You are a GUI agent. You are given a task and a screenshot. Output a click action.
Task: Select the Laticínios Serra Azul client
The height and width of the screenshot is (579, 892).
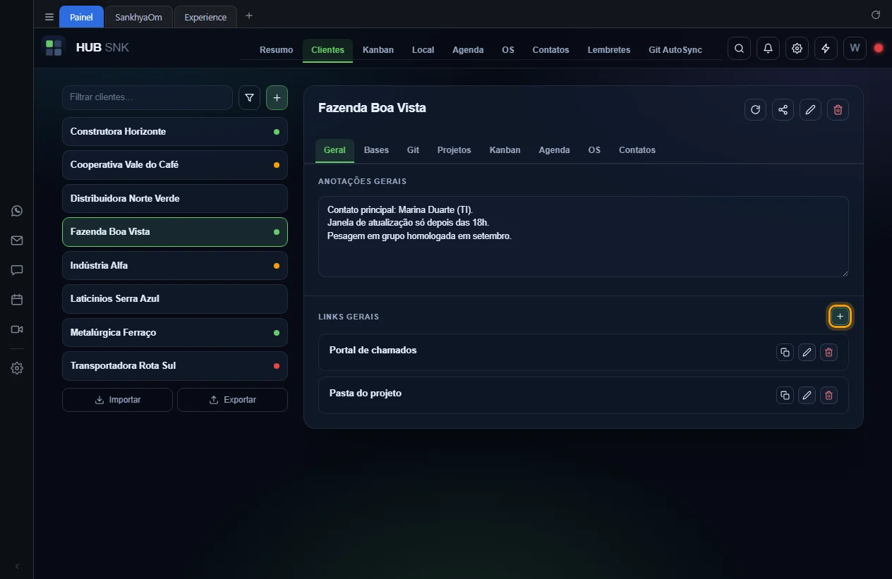pyautogui.click(x=175, y=299)
